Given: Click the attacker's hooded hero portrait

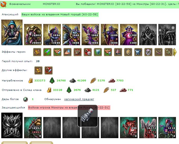Looking at the screenshot, I should 12,32.
